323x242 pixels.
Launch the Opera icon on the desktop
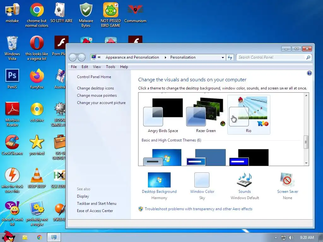coord(37,48)
